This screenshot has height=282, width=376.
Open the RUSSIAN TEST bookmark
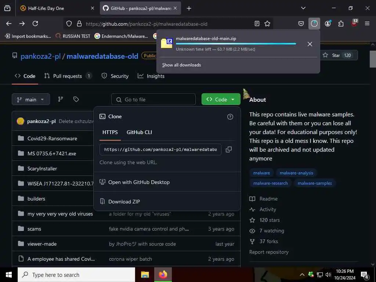click(x=73, y=36)
